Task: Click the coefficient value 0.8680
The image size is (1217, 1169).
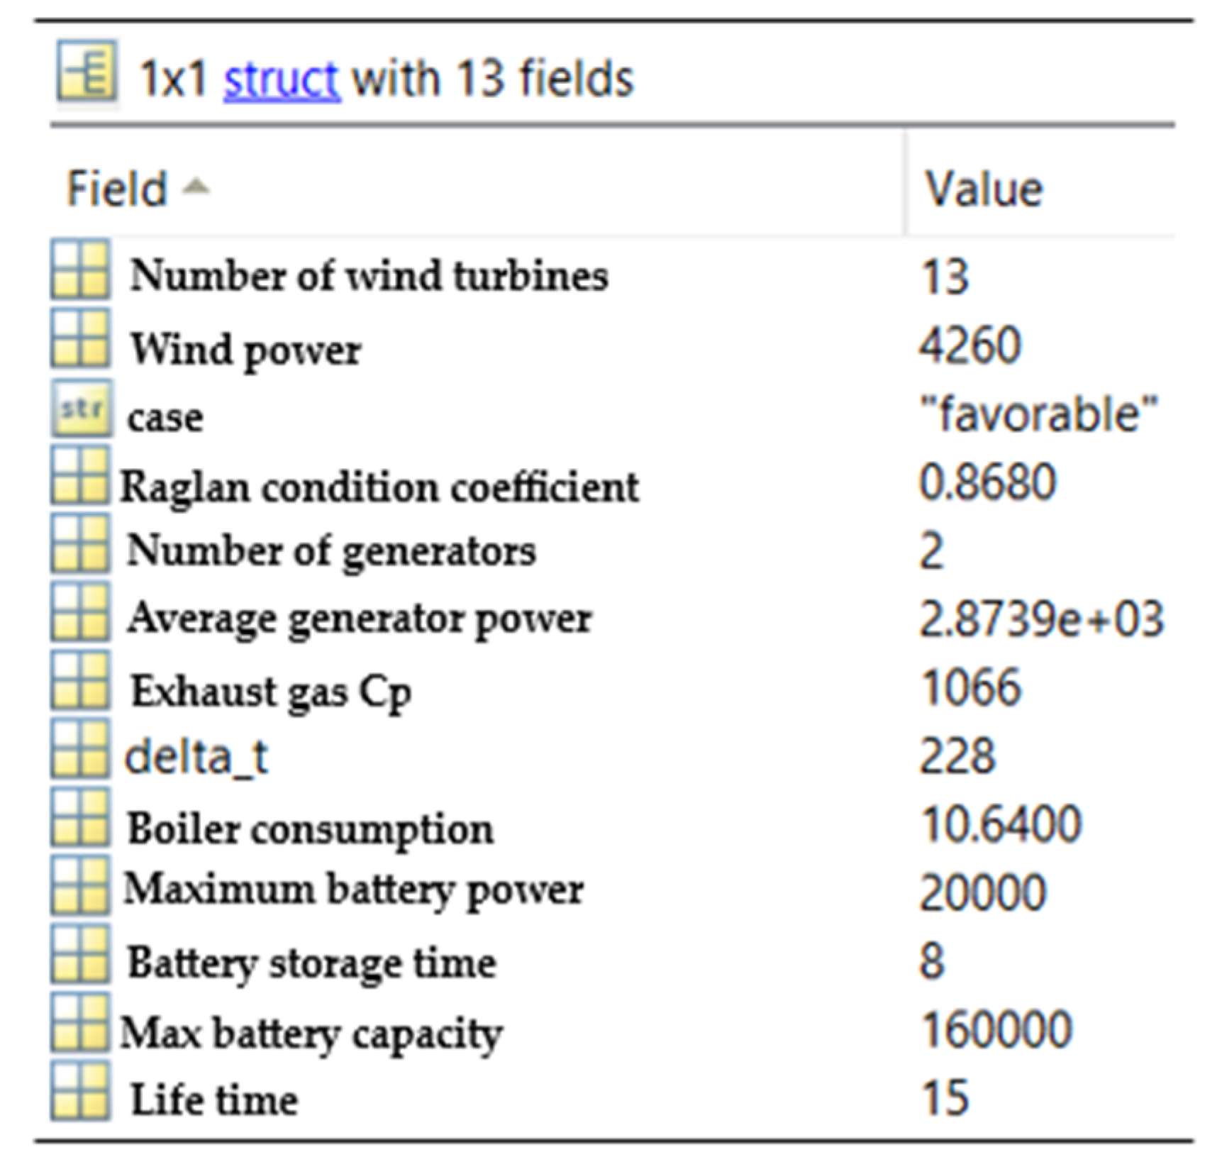Action: tap(988, 482)
